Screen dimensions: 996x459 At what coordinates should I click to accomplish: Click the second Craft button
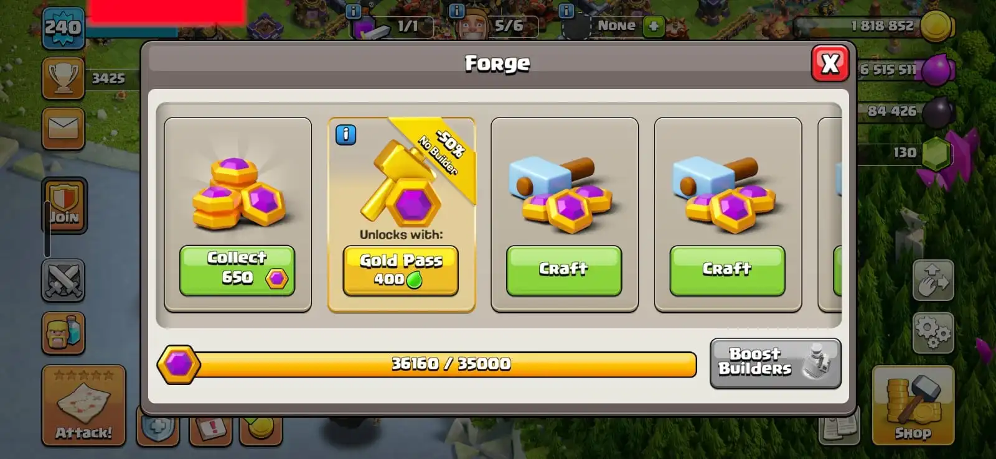pos(727,270)
